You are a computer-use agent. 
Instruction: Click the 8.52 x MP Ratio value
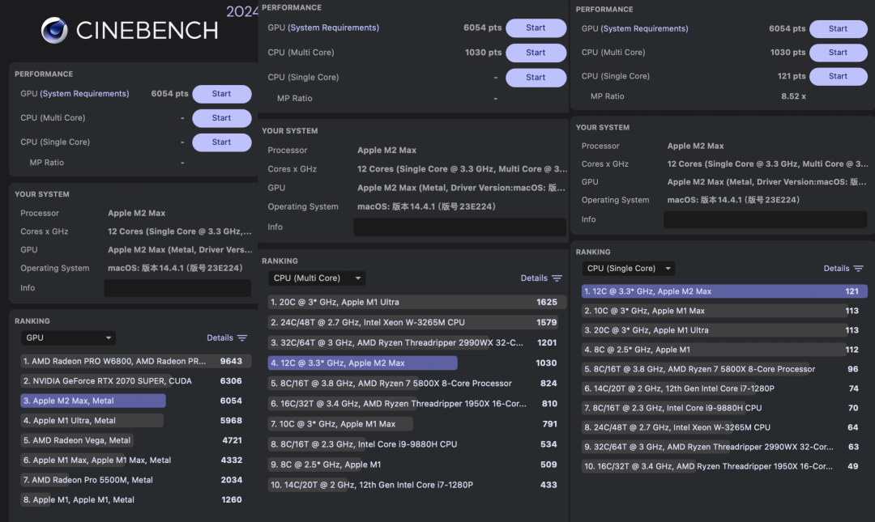(793, 96)
